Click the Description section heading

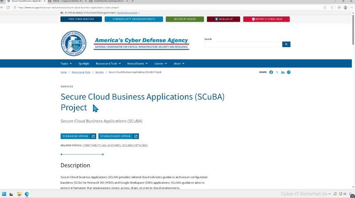pyautogui.click(x=75, y=166)
